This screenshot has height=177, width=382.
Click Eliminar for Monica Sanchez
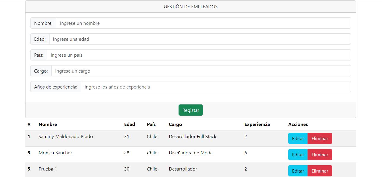(320, 155)
